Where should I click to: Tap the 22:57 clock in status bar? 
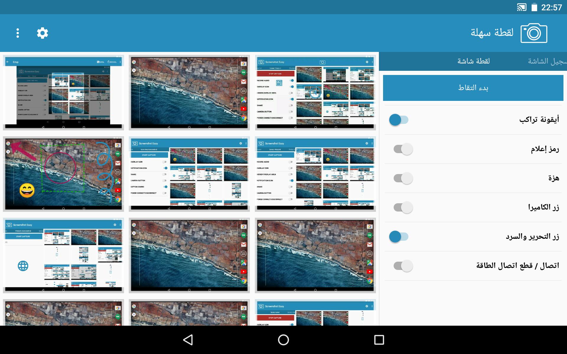[x=551, y=7]
